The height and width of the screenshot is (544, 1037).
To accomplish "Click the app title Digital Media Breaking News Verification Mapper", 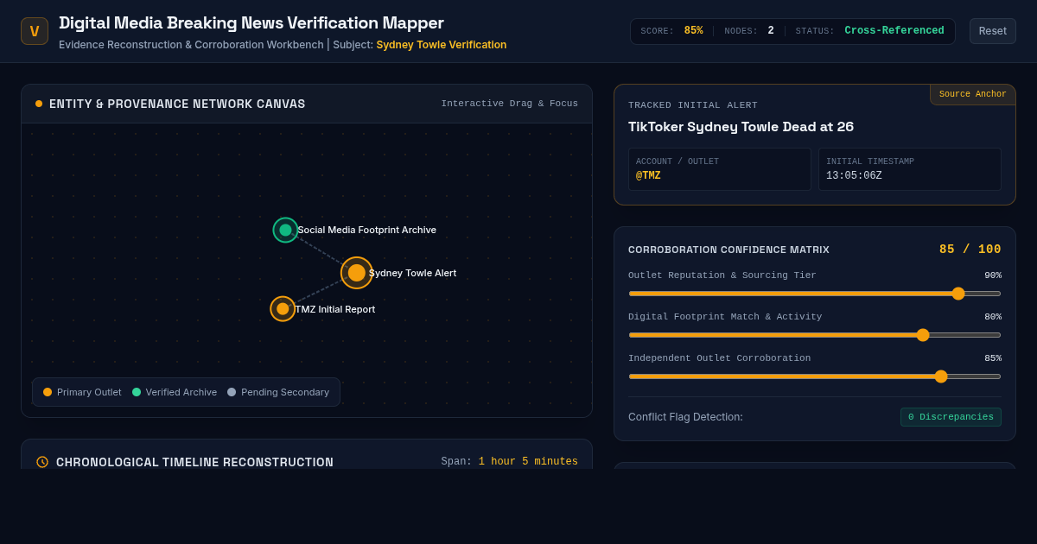I will pos(251,23).
